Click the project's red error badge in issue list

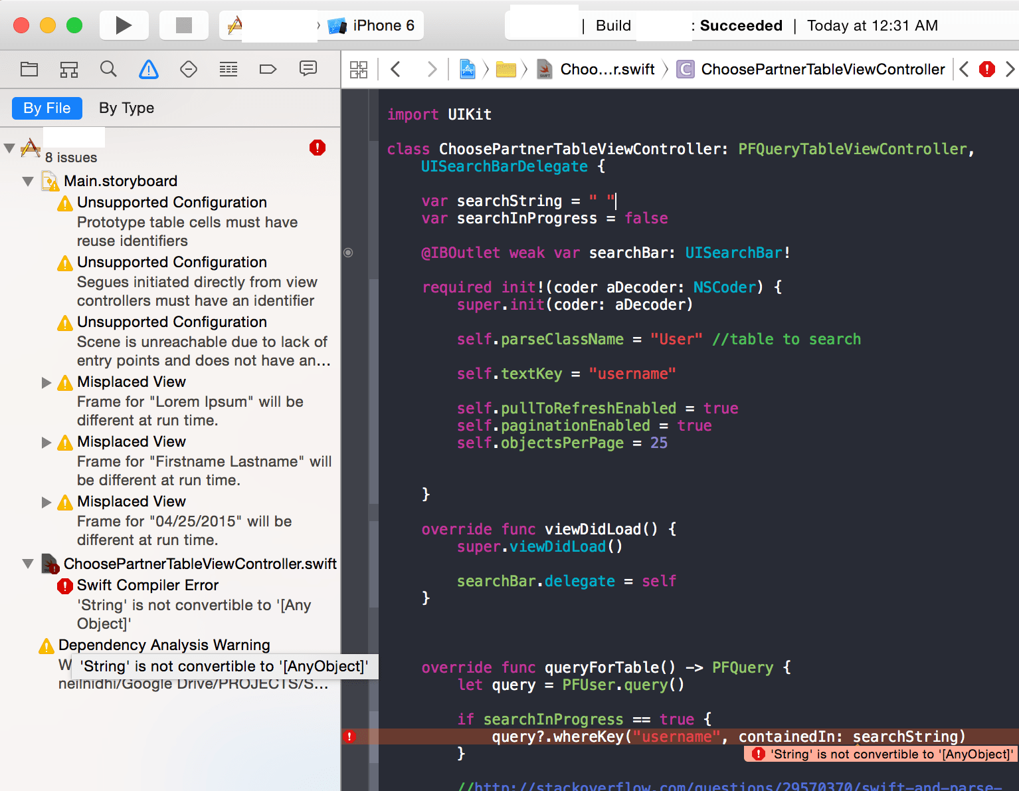pos(318,148)
